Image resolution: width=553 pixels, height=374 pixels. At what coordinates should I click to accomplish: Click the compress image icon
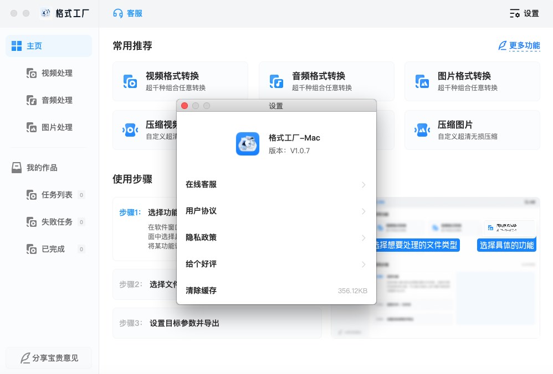pos(422,130)
